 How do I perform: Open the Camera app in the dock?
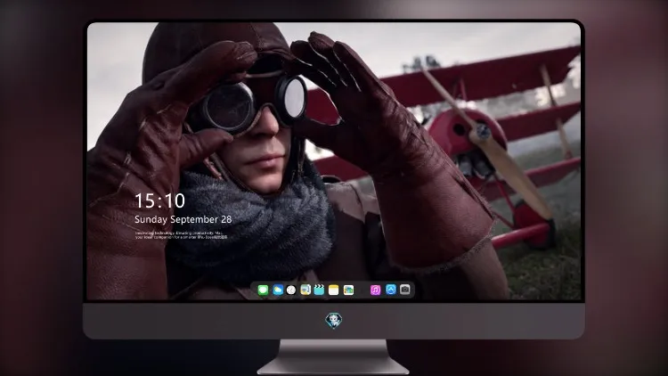point(405,290)
